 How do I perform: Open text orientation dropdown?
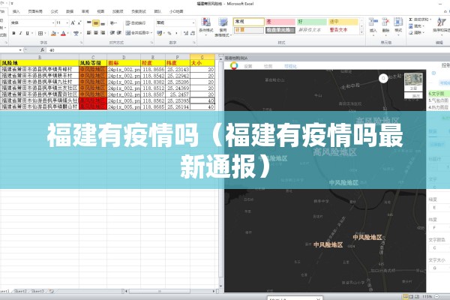point(114,22)
